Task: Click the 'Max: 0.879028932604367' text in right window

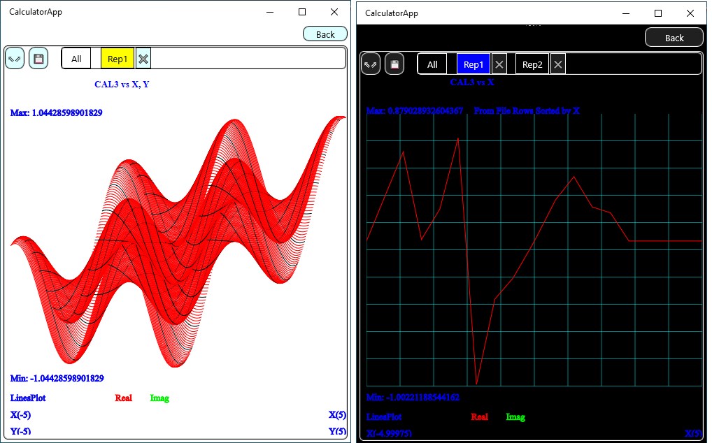Action: 415,110
